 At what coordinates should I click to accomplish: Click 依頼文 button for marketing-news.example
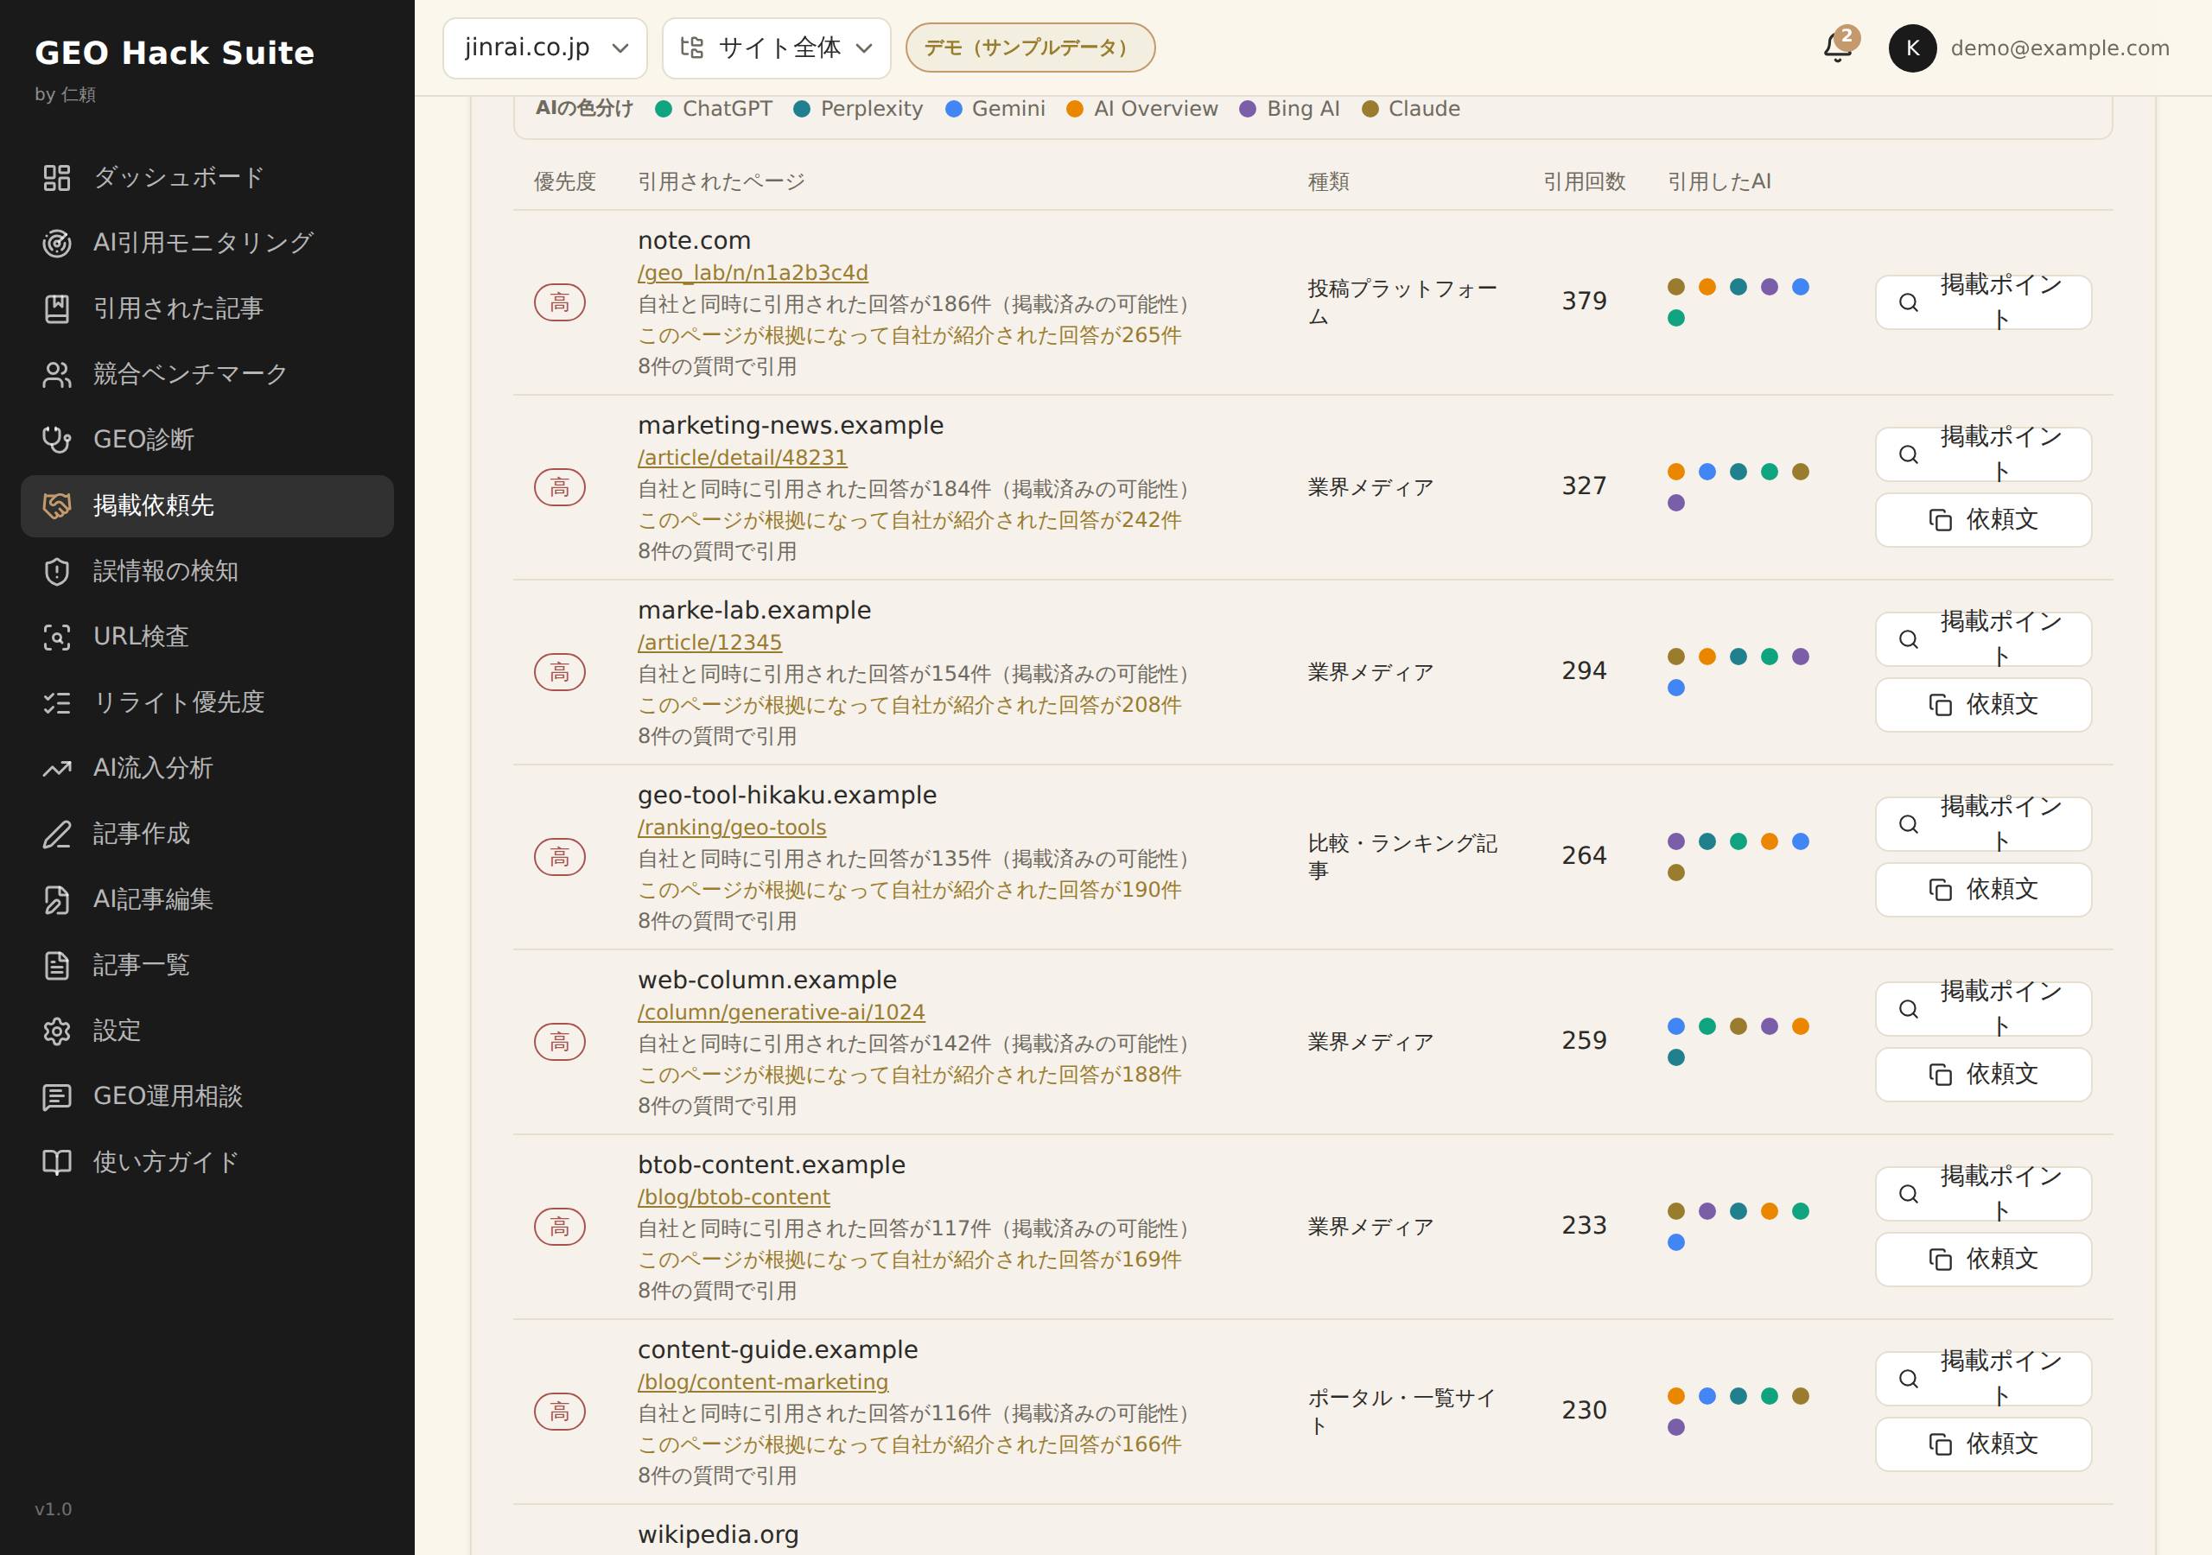[x=1983, y=520]
